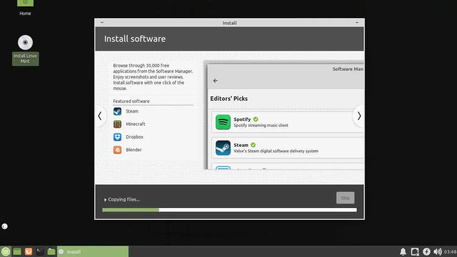Click 'Spotify streaming music client' description
Screen dimensions: 457x257
[261, 125]
